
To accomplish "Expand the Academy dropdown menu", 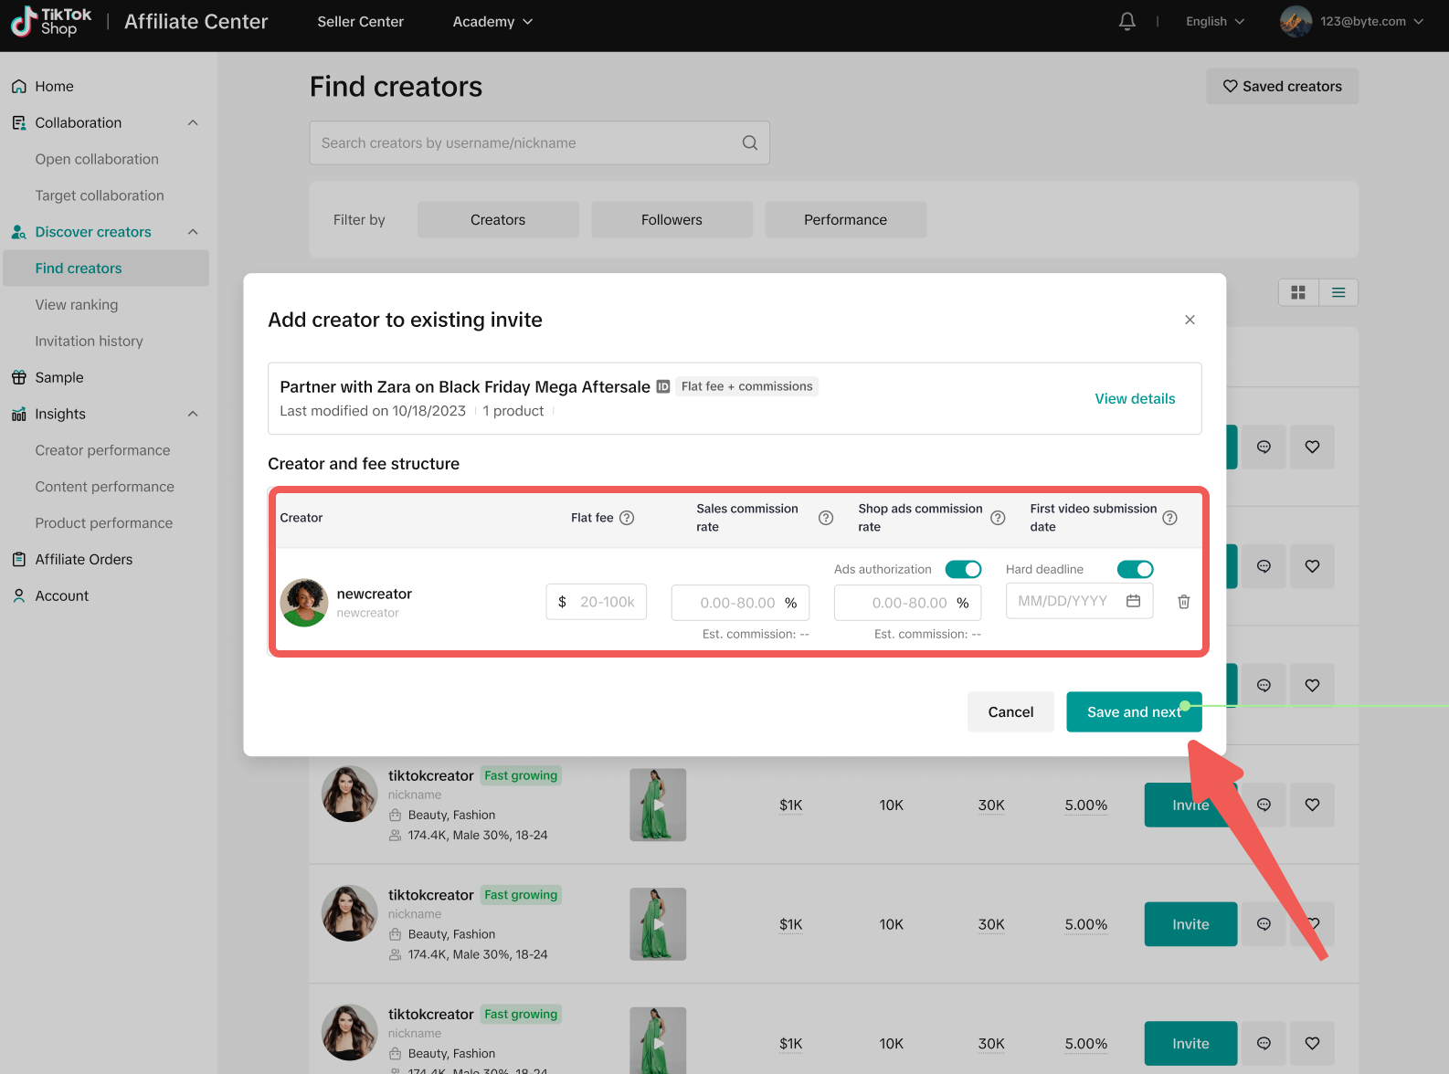I will tap(492, 21).
